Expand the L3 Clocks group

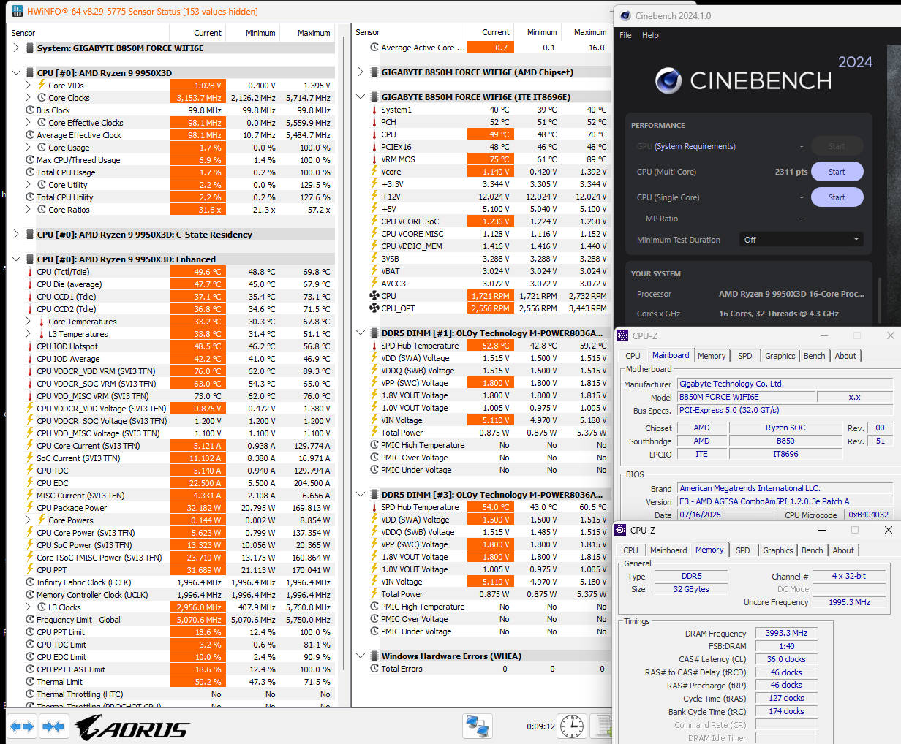pyautogui.click(x=28, y=607)
